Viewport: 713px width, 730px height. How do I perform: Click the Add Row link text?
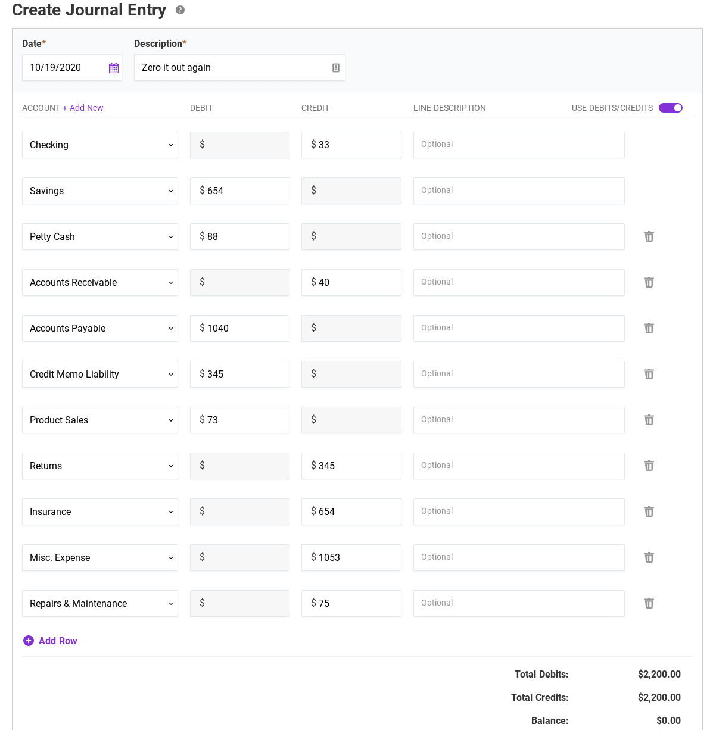tap(58, 641)
